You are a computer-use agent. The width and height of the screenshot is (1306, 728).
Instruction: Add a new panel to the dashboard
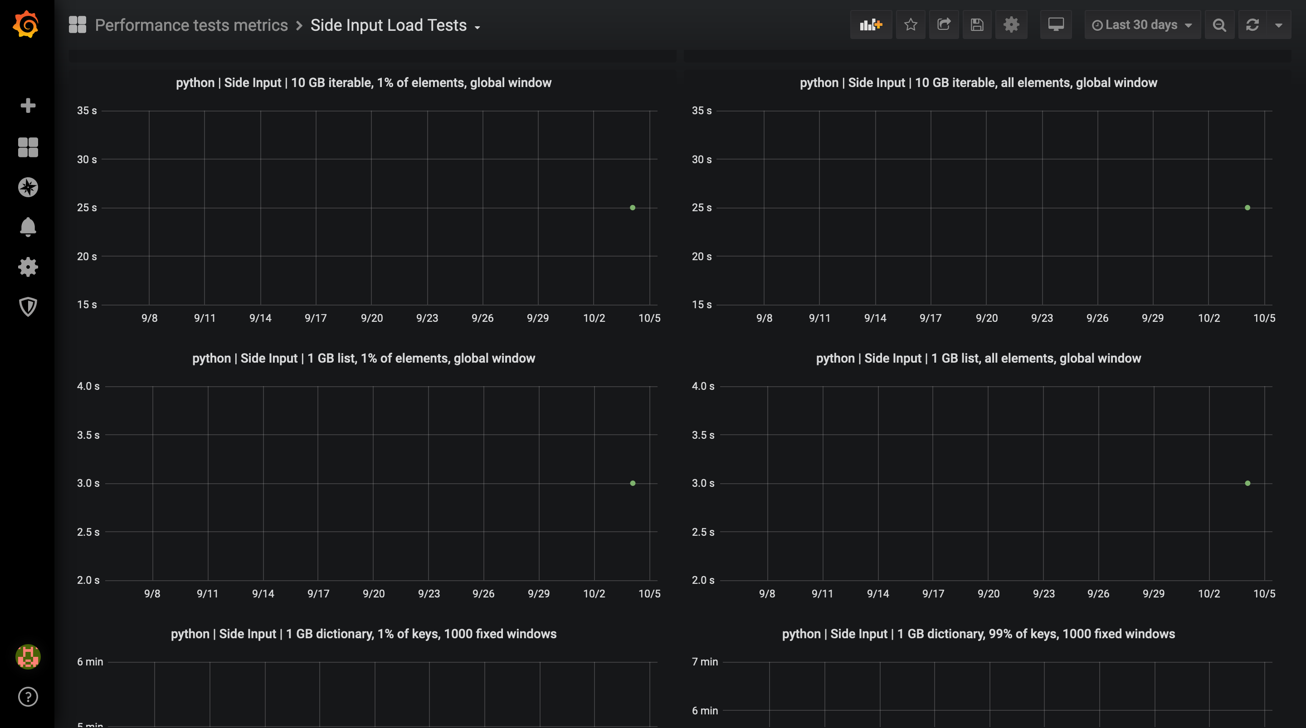(871, 24)
